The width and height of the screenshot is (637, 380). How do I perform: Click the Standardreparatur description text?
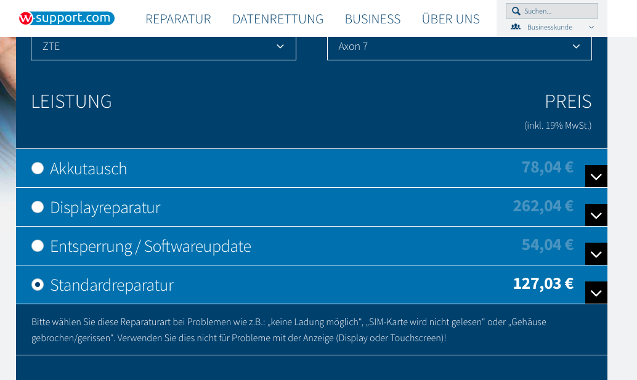289,330
